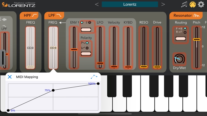
Task: Click the MIDI Mapping title text
Action: (x=27, y=77)
